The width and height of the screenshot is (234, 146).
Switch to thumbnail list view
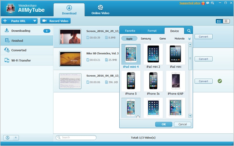[219, 21]
